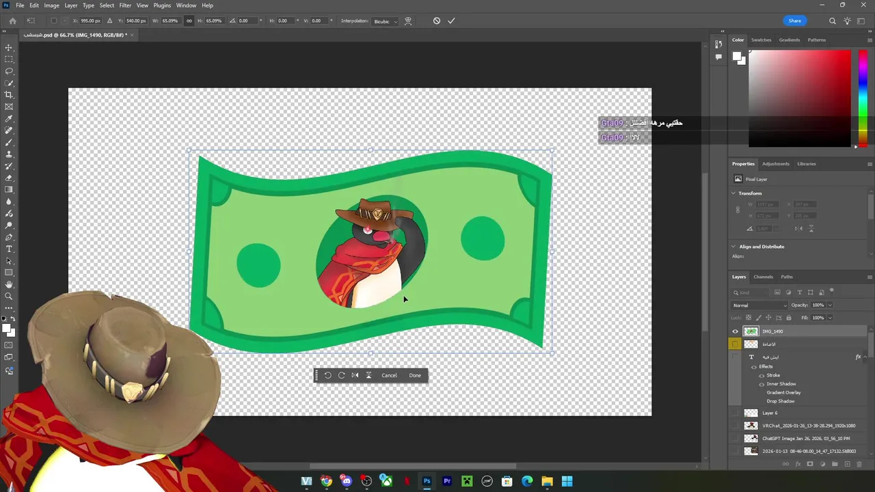Open the Fill dropdown arrow
875x492 pixels.
pyautogui.click(x=830, y=318)
